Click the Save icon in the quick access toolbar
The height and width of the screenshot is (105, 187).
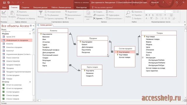coord(4,3)
